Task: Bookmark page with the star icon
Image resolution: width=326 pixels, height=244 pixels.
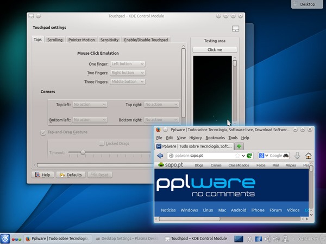Action: pyautogui.click(x=237, y=156)
